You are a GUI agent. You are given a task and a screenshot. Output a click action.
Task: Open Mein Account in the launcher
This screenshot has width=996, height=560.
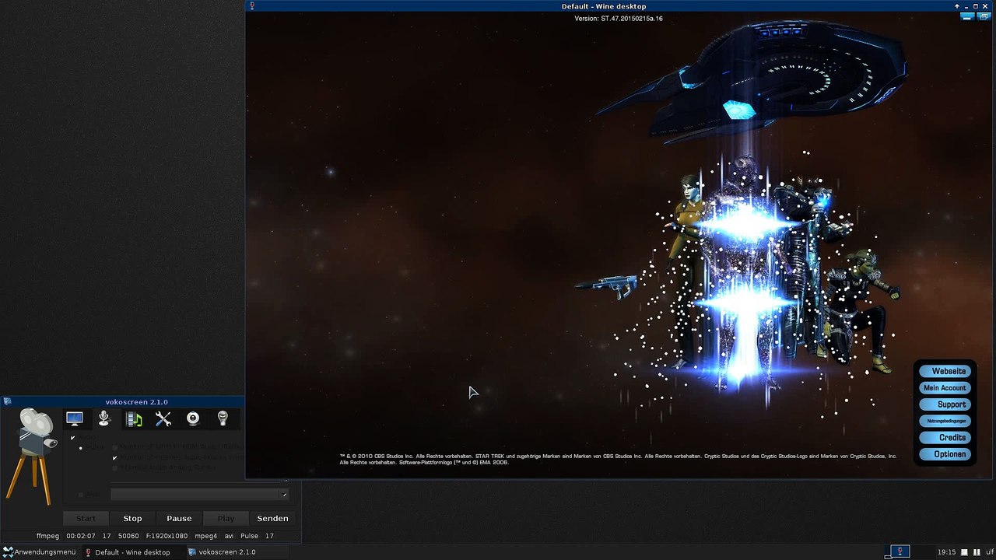coord(945,387)
